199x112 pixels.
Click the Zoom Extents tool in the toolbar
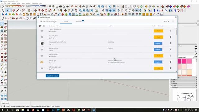[76, 10]
